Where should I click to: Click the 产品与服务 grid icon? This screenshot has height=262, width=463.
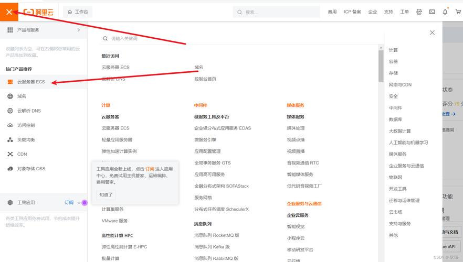[10, 30]
